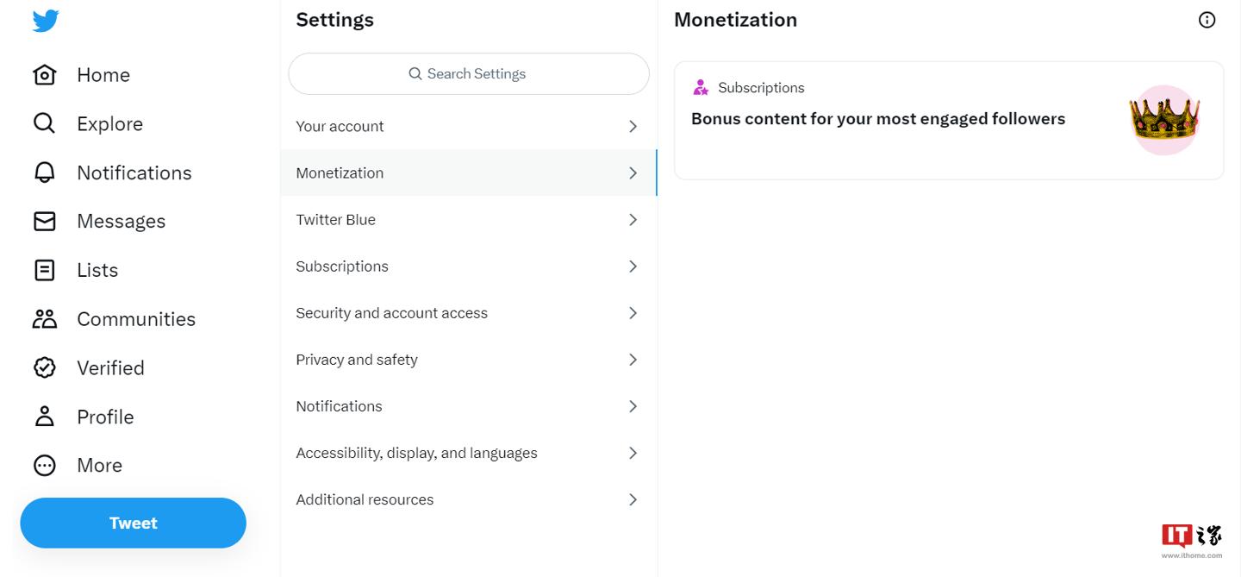This screenshot has width=1241, height=577.
Task: Open Notifications bell icon in sidebar
Action: point(45,172)
